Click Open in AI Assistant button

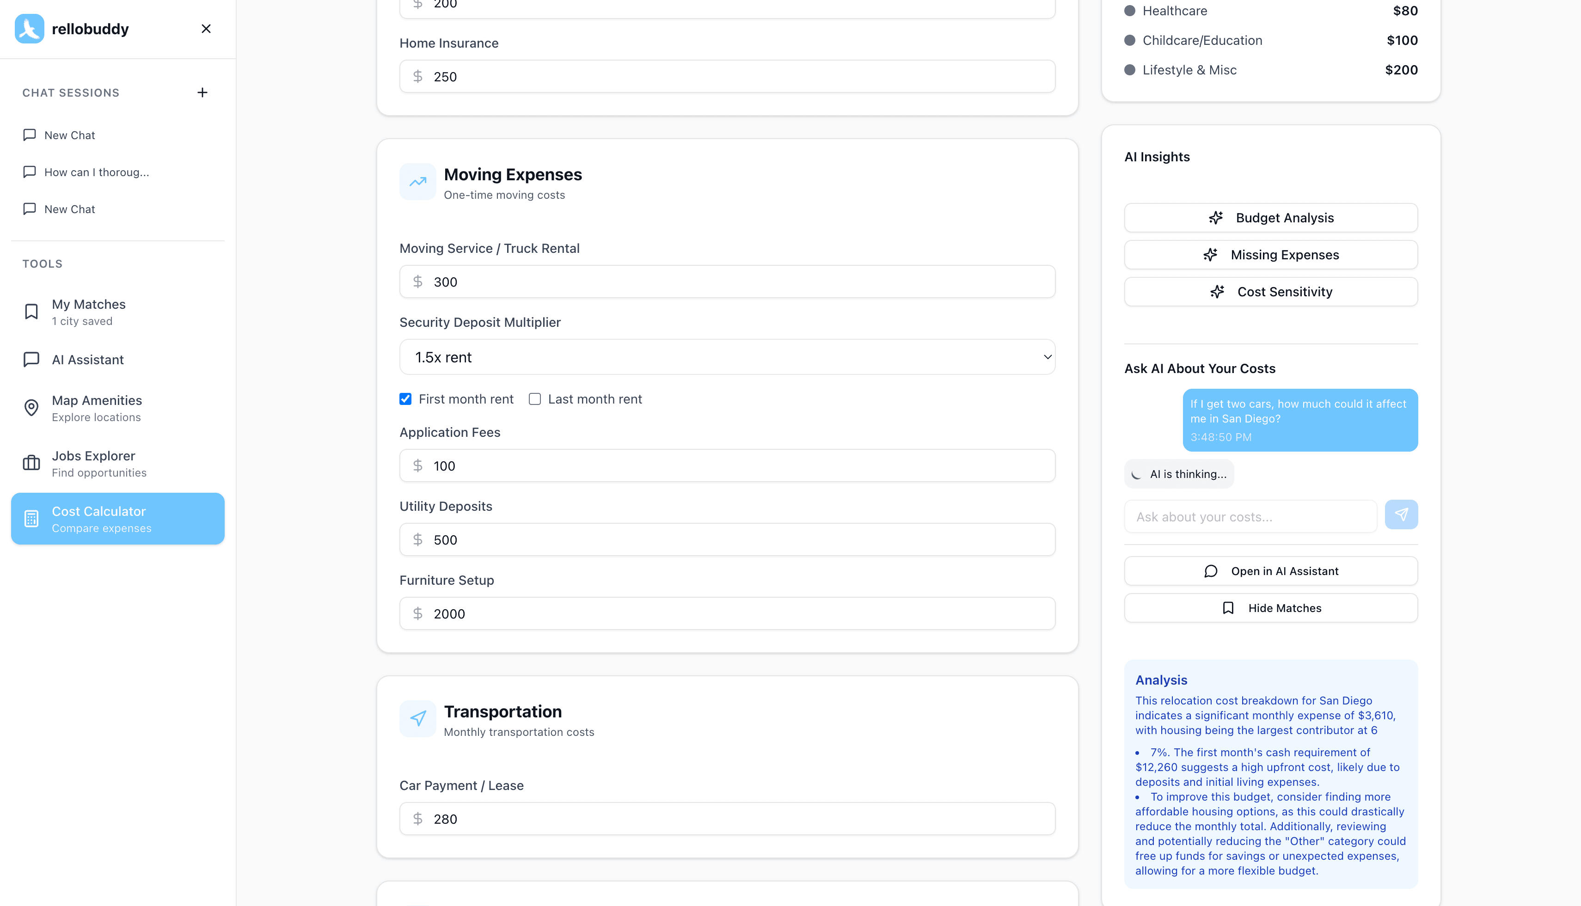click(x=1270, y=571)
